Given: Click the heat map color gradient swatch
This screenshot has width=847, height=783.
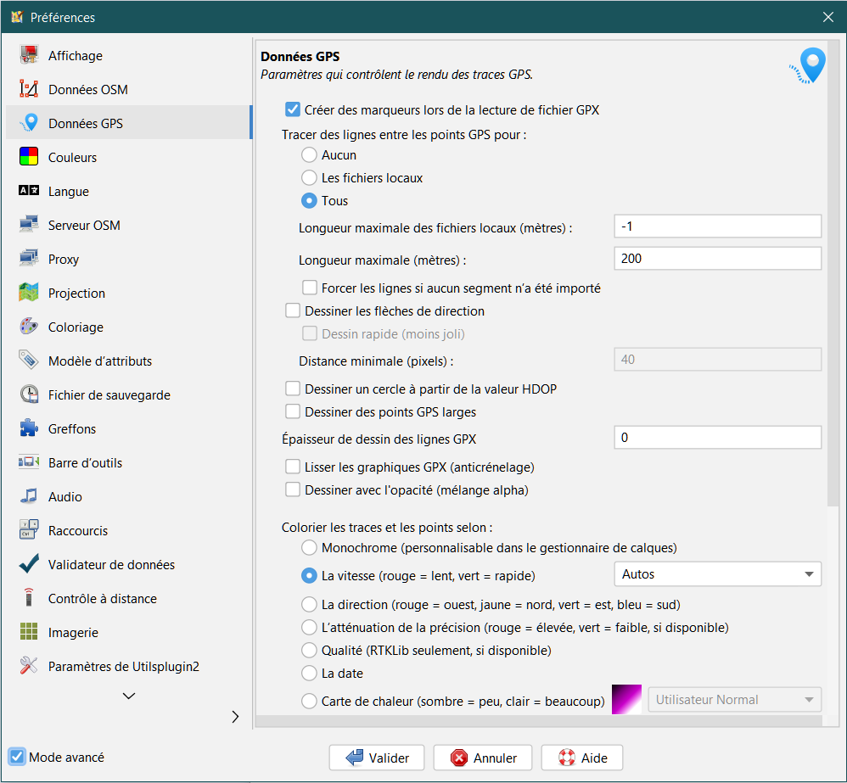Looking at the screenshot, I should [625, 701].
